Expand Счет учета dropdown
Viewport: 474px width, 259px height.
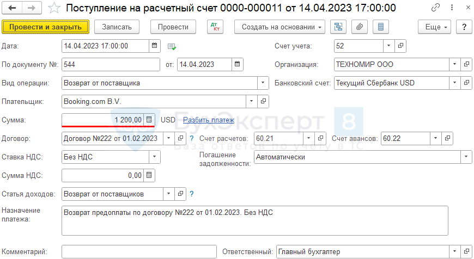[389, 46]
